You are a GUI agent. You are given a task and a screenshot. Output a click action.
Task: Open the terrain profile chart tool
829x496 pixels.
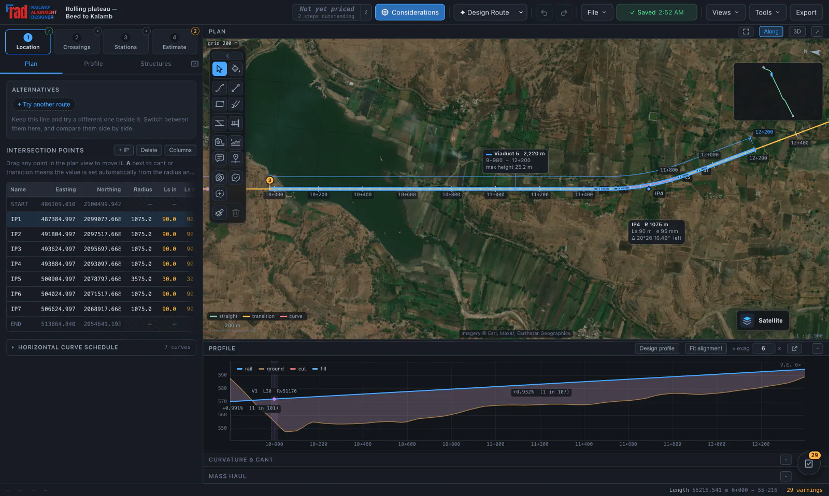[236, 142]
